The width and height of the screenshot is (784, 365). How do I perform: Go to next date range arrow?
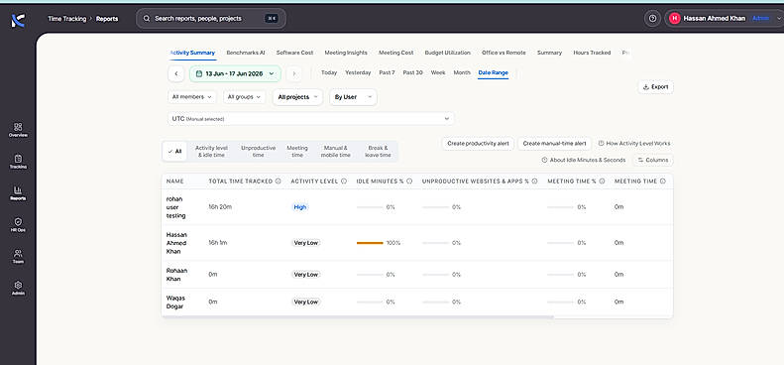pyautogui.click(x=294, y=73)
